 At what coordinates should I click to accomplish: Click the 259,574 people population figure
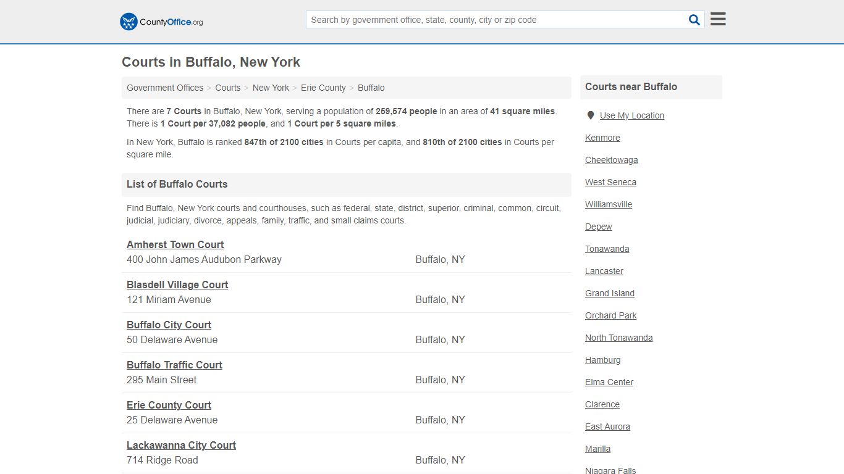click(406, 111)
